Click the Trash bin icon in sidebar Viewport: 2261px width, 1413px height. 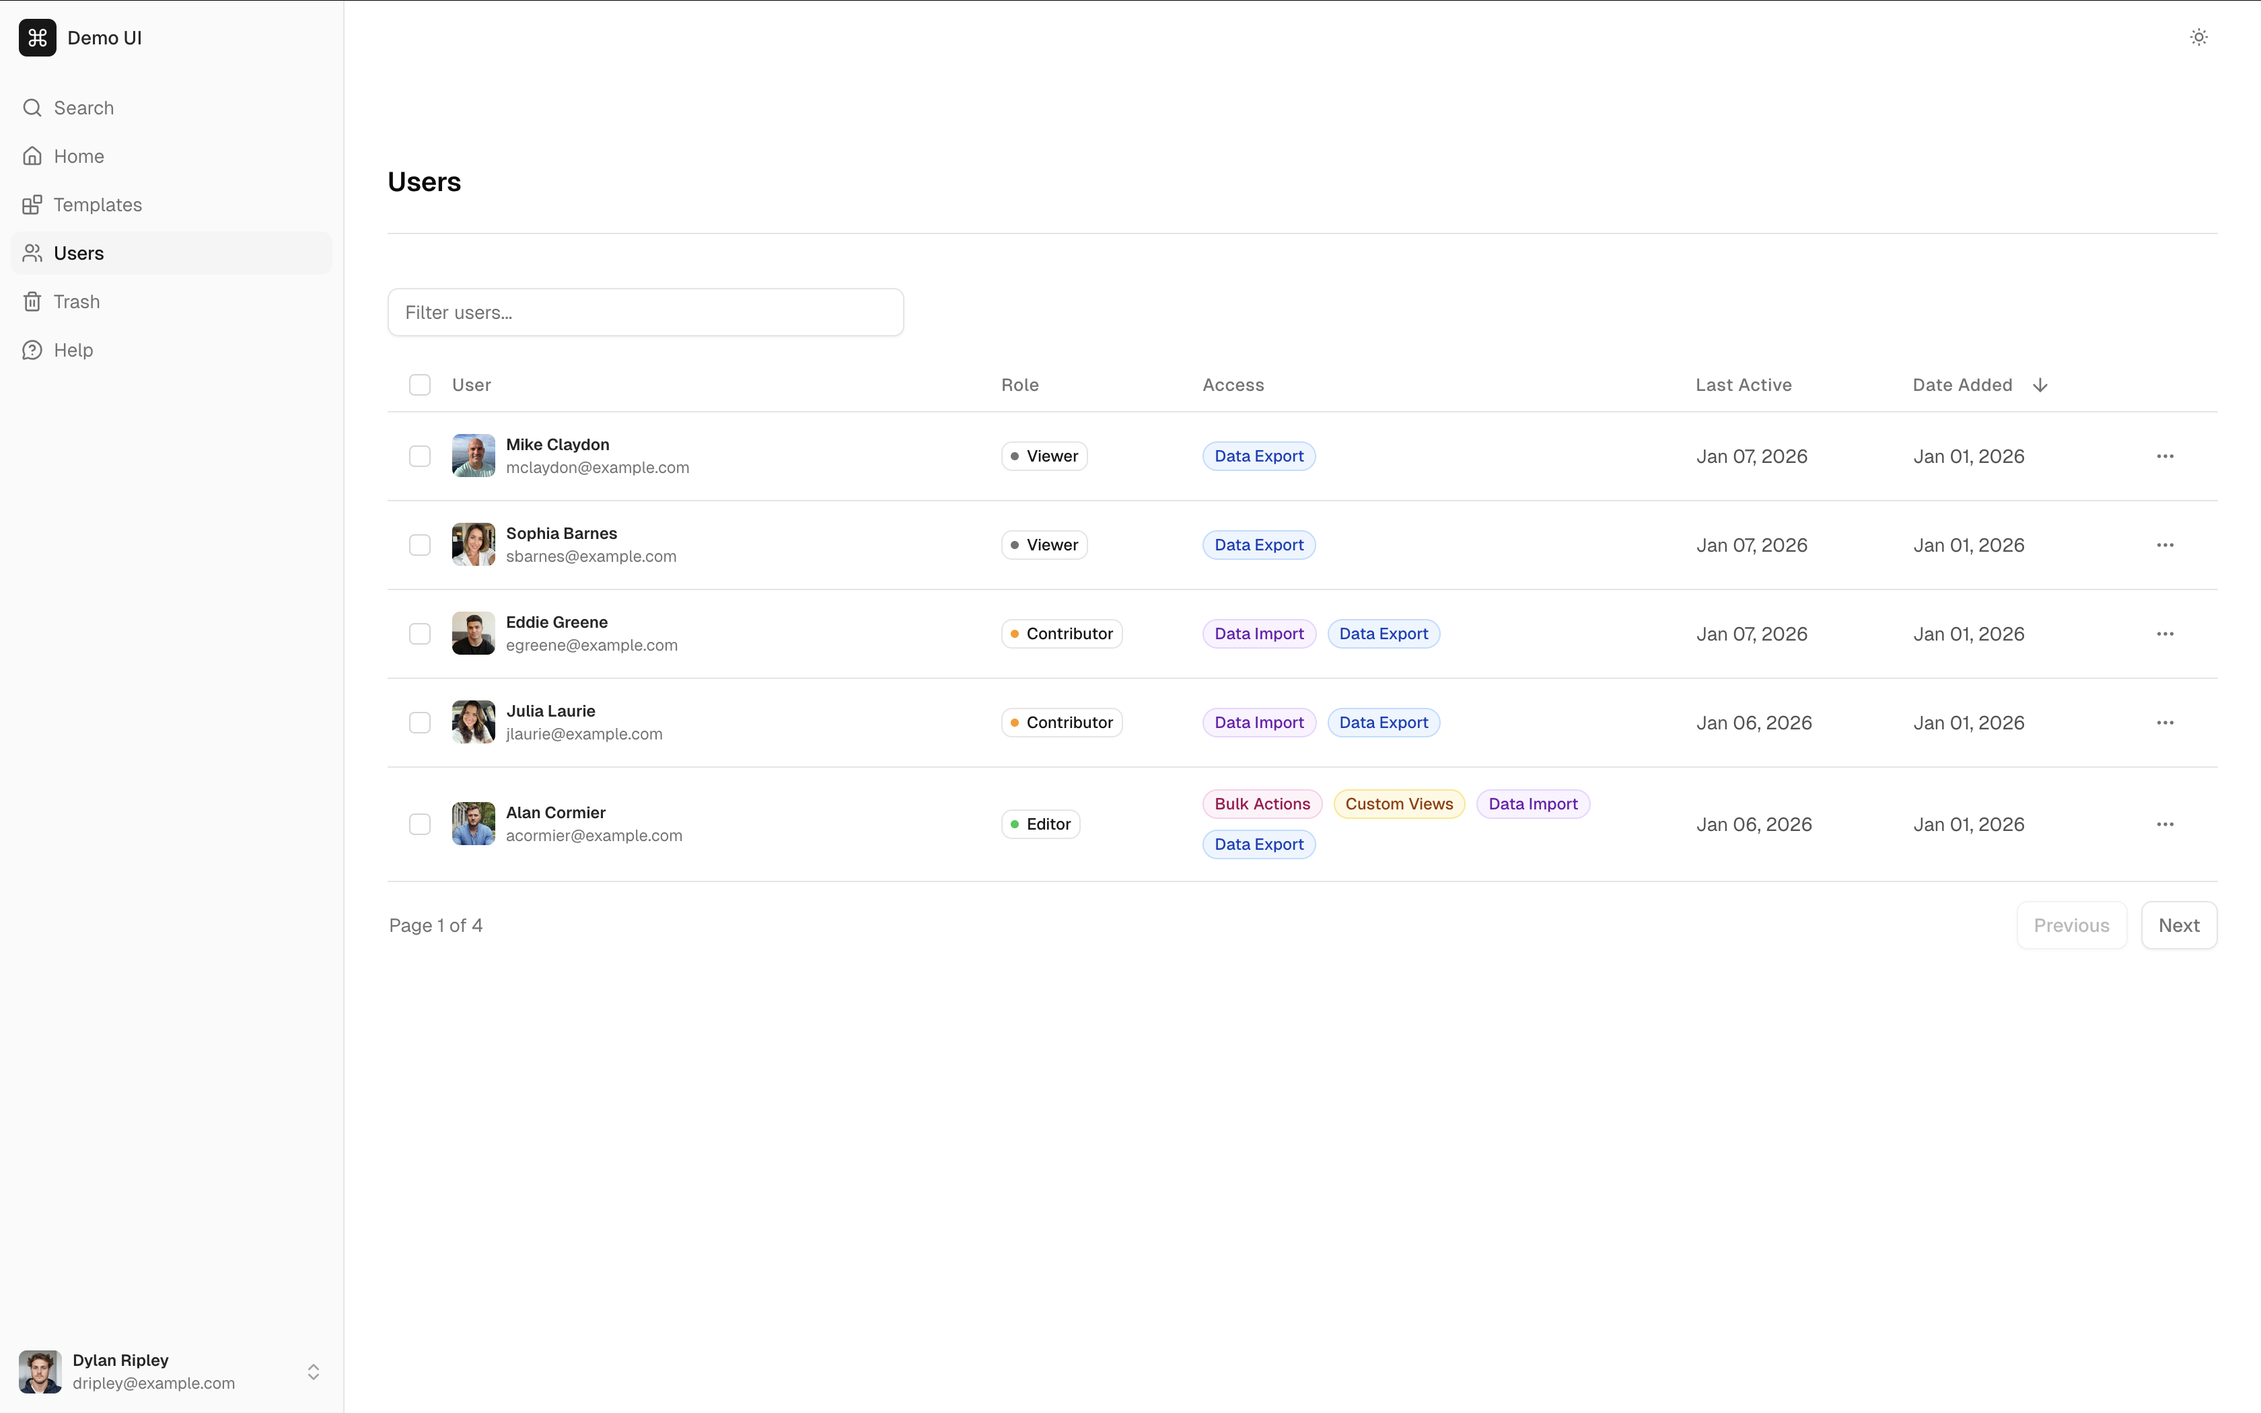click(33, 302)
